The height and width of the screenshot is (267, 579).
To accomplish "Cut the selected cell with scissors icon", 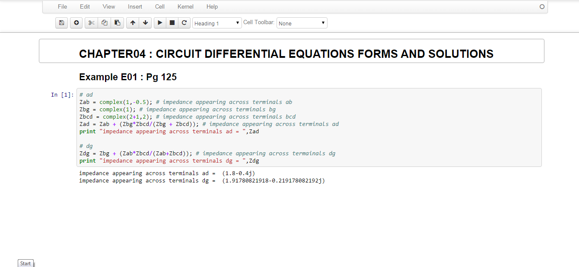I will pos(91,23).
